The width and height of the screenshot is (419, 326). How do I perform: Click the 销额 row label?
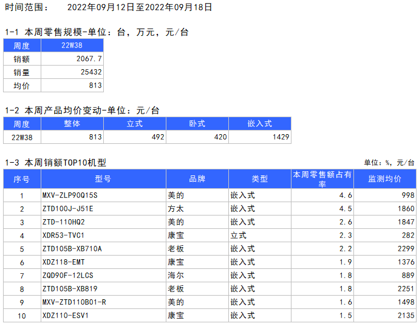pyautogui.click(x=22, y=59)
